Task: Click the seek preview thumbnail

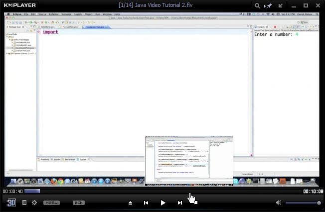Action: point(189,160)
